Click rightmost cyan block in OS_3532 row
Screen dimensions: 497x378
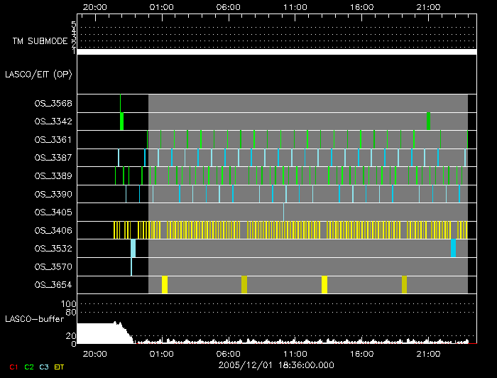(x=453, y=248)
